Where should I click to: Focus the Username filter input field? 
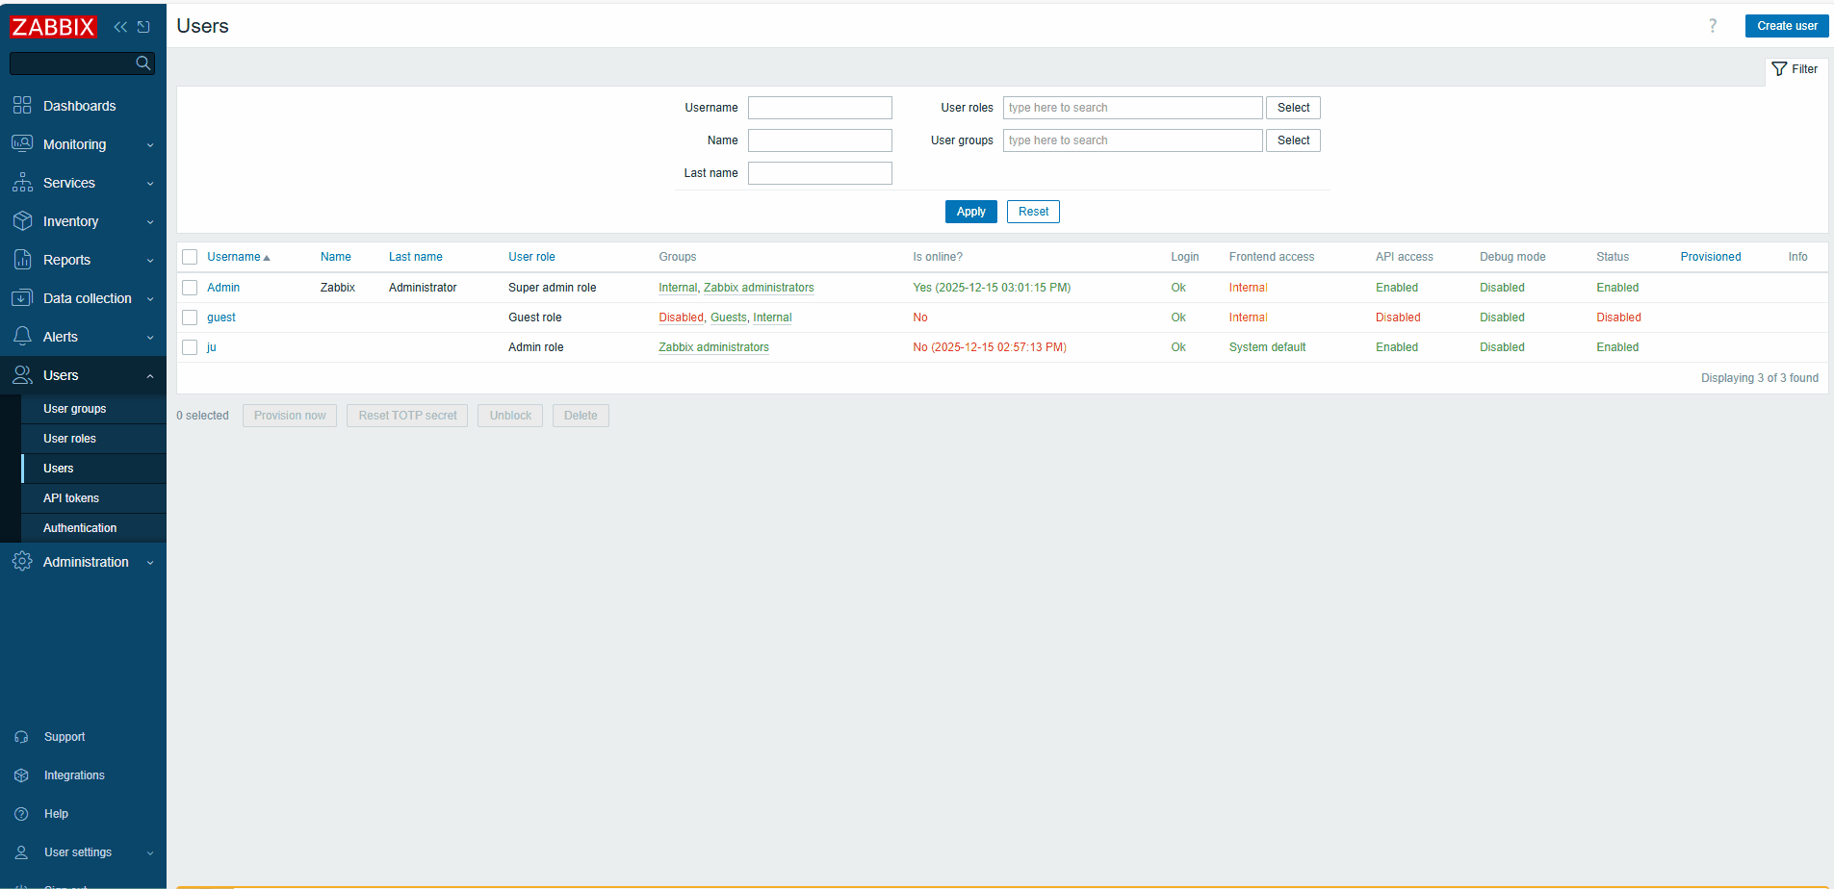[x=819, y=108]
